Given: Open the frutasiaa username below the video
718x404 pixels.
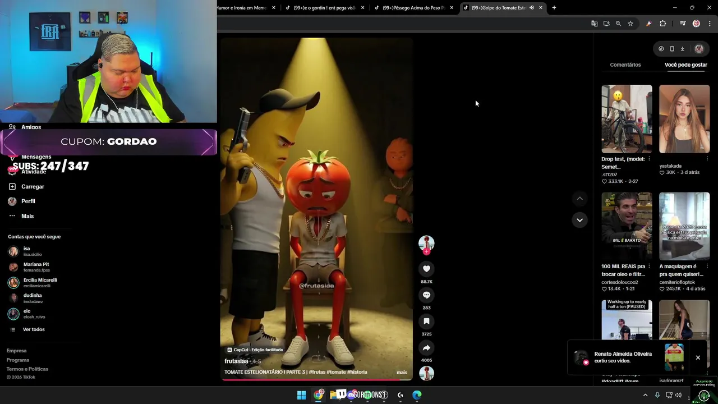Looking at the screenshot, I should coord(236,361).
